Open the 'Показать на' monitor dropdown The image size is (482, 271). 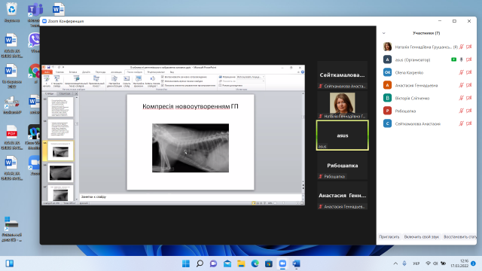click(x=250, y=81)
